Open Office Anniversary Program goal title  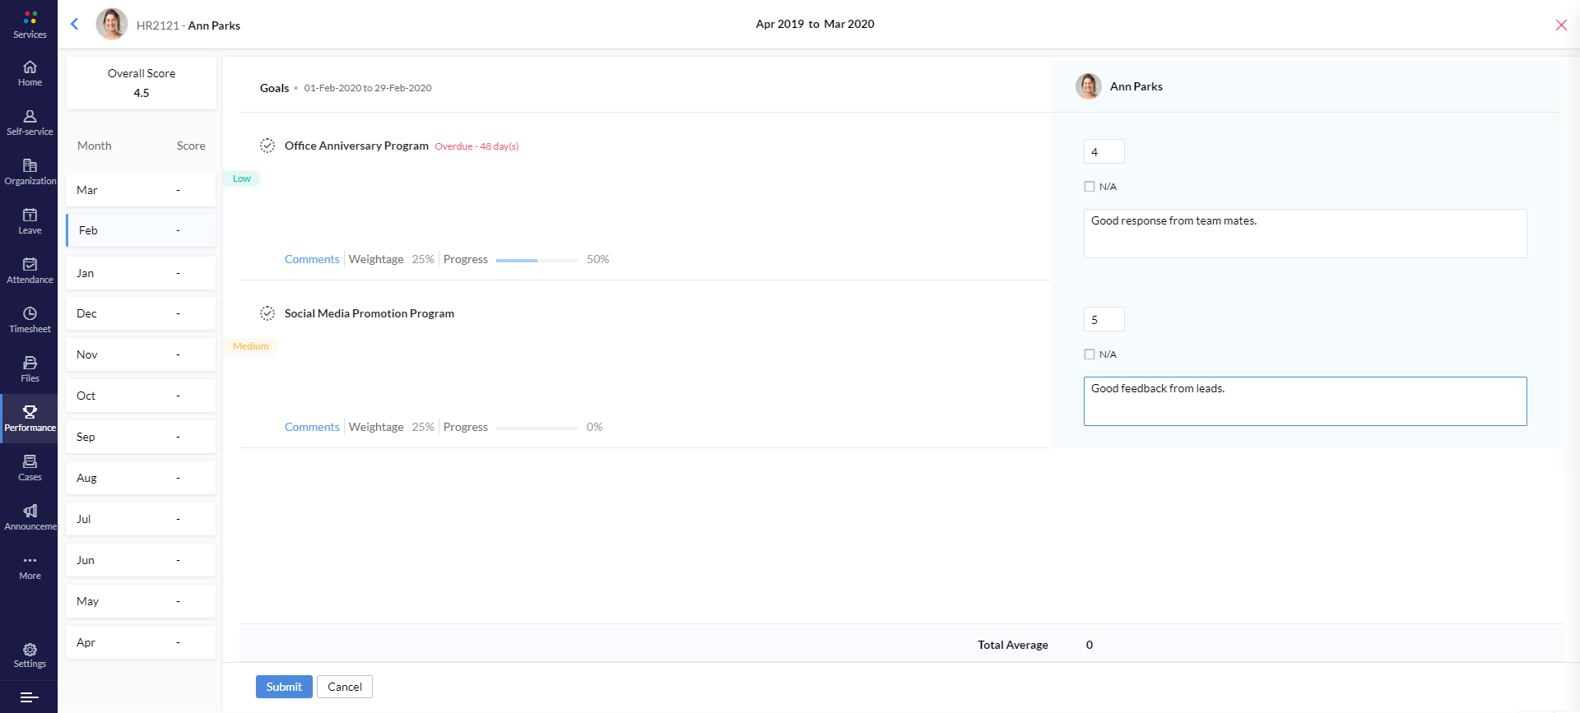point(356,146)
